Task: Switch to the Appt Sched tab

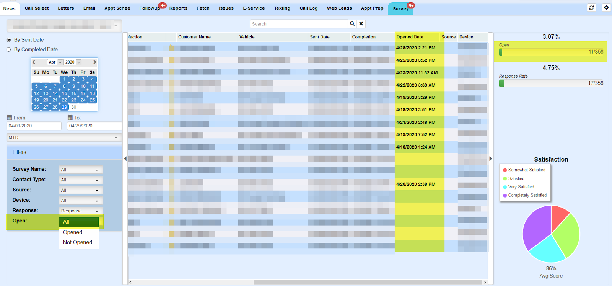Action: (117, 8)
